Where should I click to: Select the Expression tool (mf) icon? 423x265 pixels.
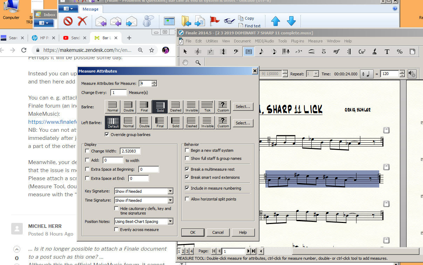(x=336, y=52)
